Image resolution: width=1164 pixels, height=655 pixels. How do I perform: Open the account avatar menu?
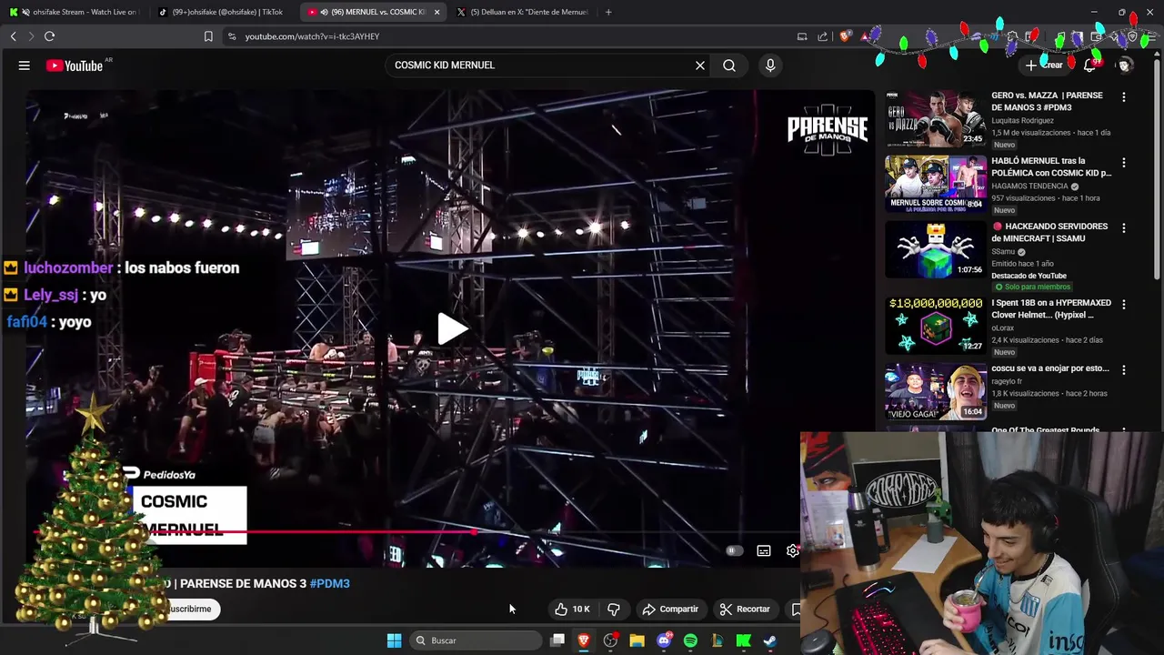pos(1125,65)
